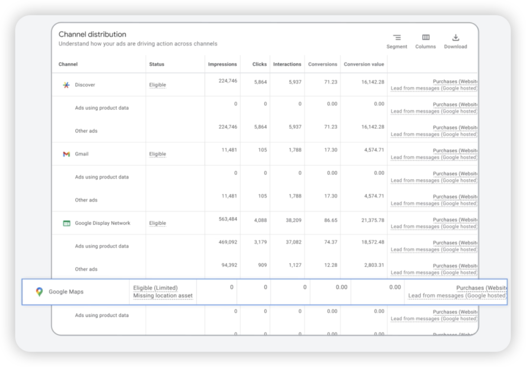Screen dimensions: 526x367
Task: Click the 3,179 clicks cell
Action: 260,242
